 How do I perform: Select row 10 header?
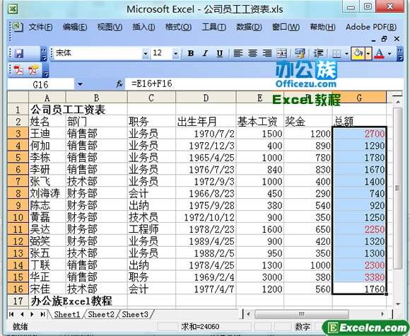(18, 217)
